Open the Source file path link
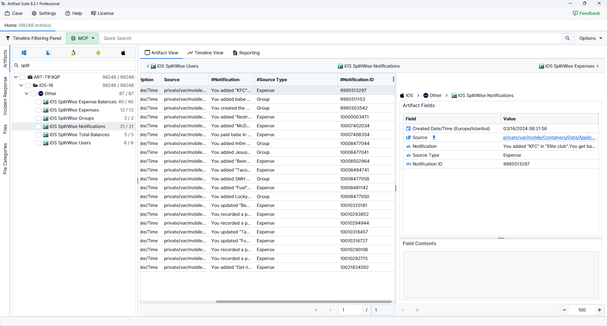The image size is (607, 326). point(549,137)
